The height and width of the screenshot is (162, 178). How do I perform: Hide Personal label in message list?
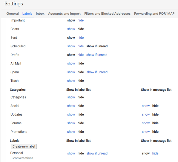pos(155,153)
